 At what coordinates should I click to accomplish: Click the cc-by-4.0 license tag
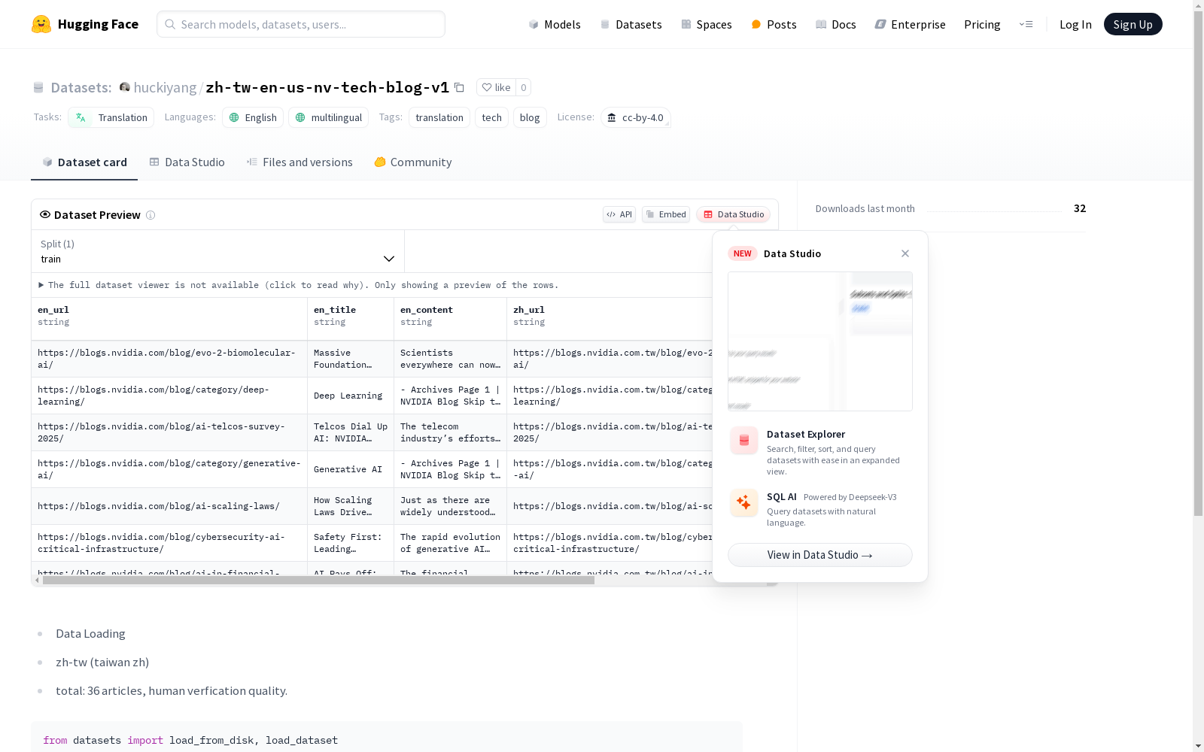636,117
